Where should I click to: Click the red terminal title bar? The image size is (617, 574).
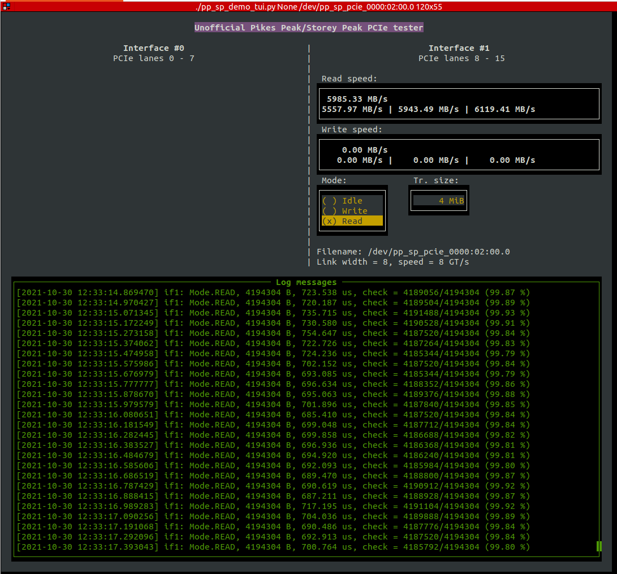[x=308, y=6]
